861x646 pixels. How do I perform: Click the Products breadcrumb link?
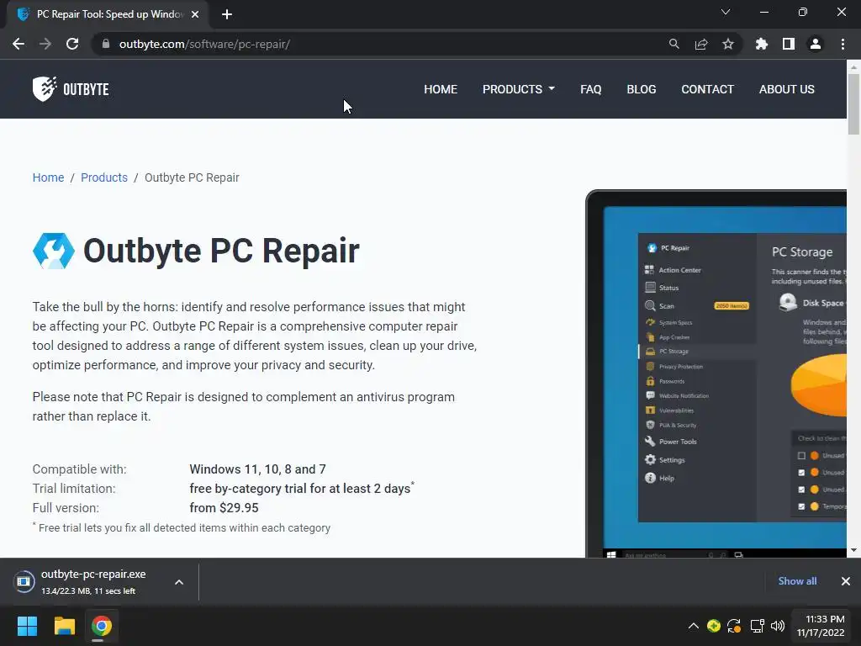103,177
